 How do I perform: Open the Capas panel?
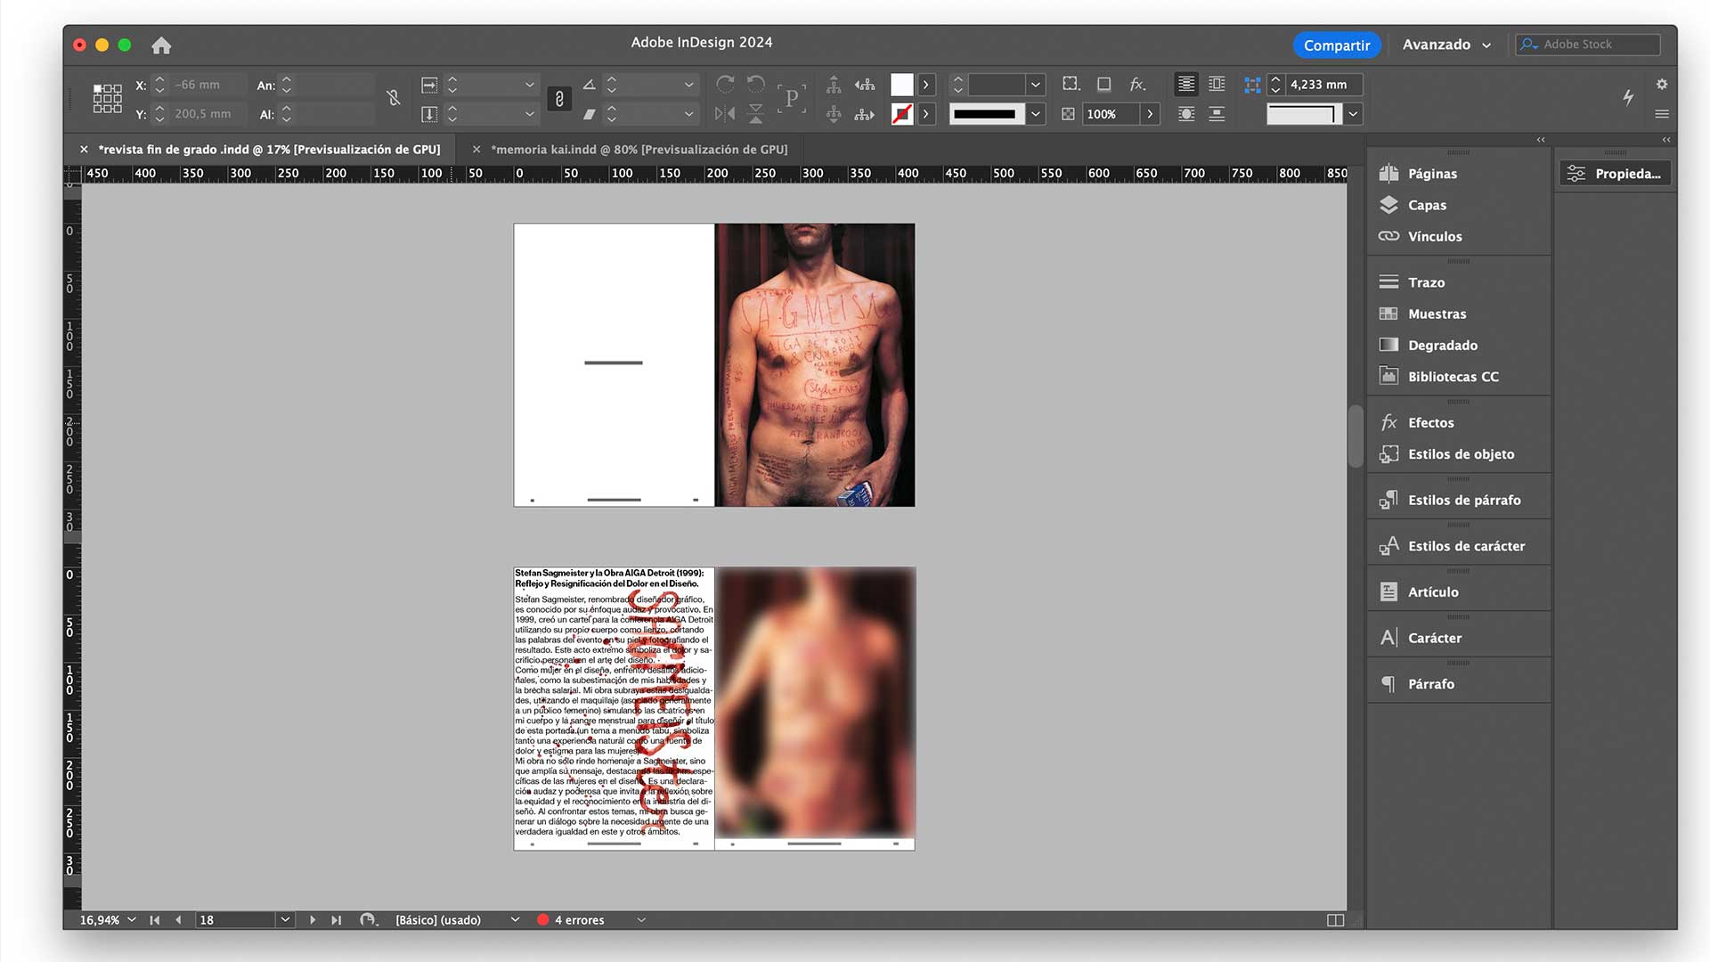(x=1426, y=205)
